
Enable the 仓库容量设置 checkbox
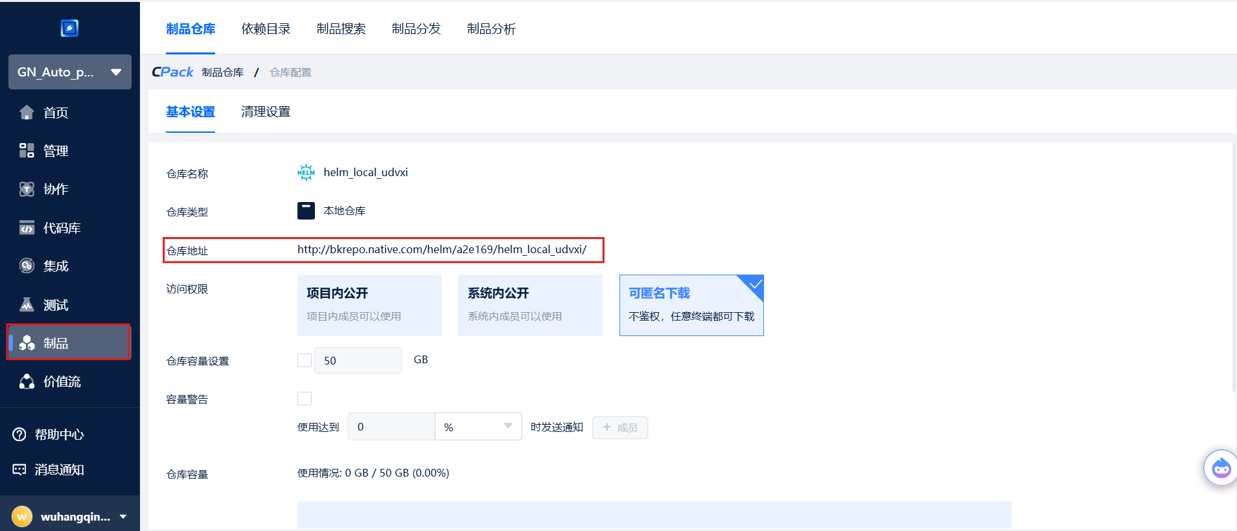click(305, 361)
